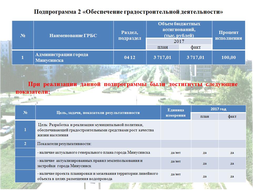Click row «наличие актуализированных правил землепользования»
253x190 pixels.
coord(130,163)
